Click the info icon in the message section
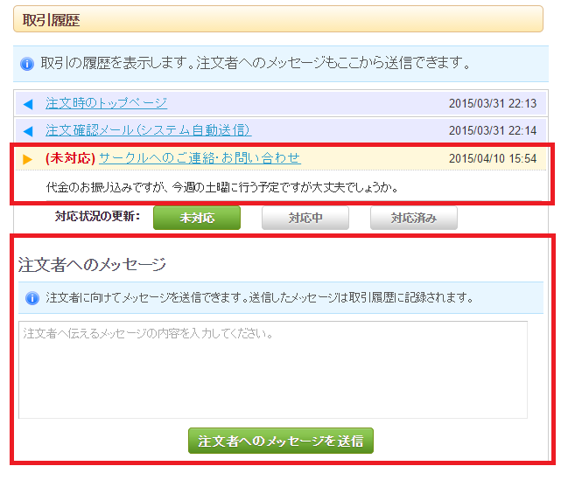 (32, 298)
